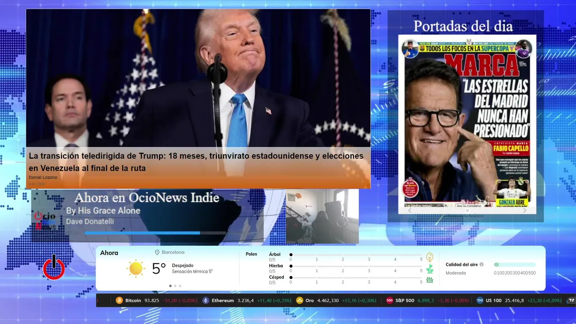Image resolution: width=576 pixels, height=324 pixels.
Task: Click 'Sensación térmica 5°' text
Action: pos(192,271)
